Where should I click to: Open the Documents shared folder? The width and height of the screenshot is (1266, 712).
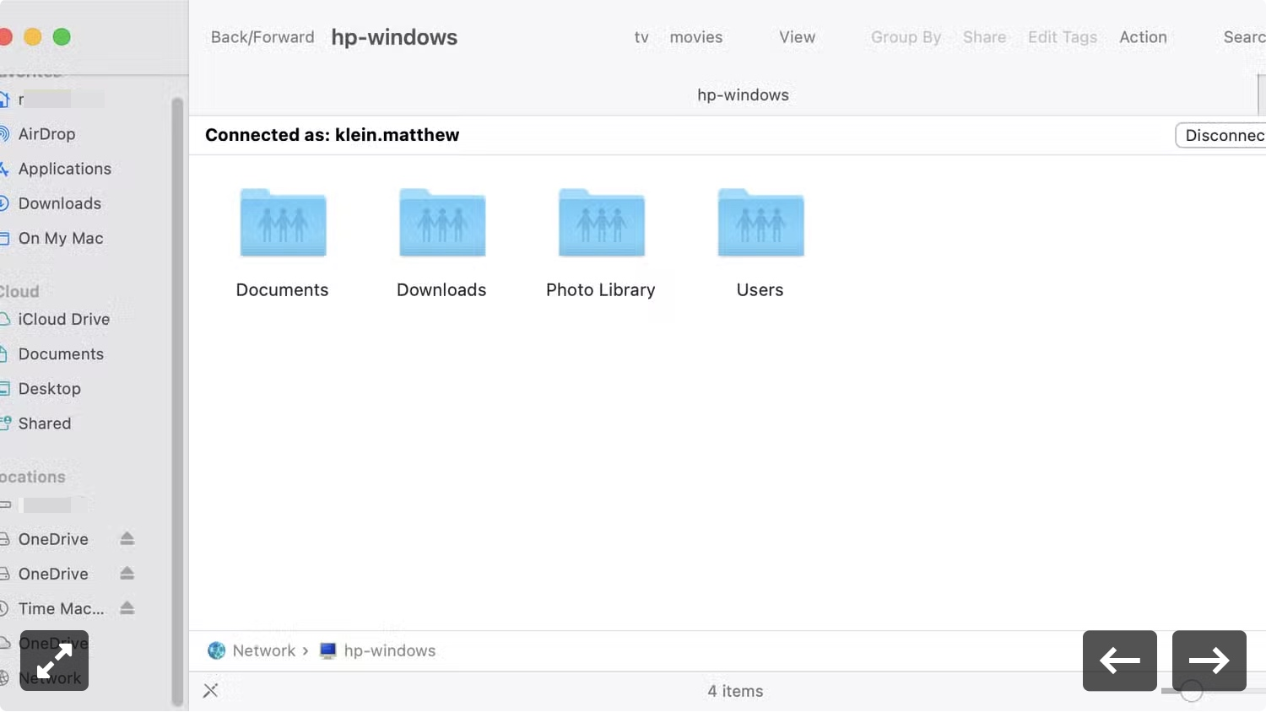[283, 224]
